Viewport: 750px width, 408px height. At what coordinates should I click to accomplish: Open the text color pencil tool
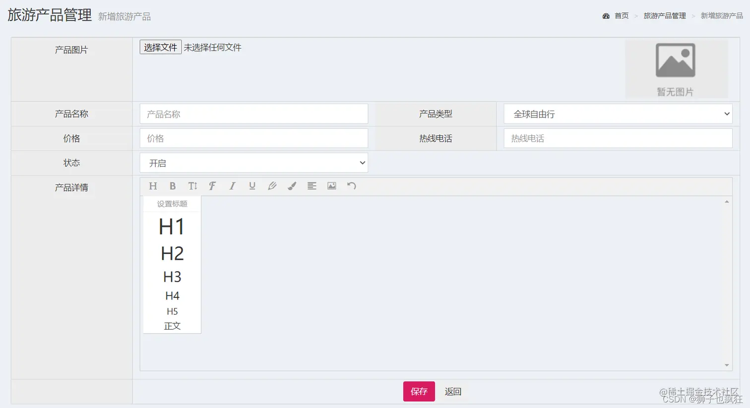(x=272, y=186)
